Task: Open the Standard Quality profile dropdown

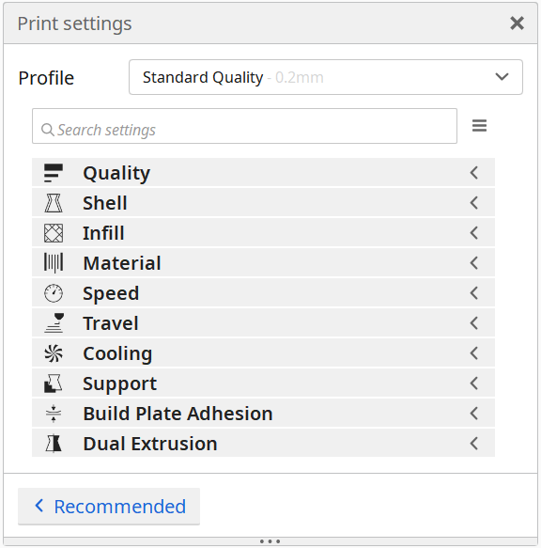Action: (326, 77)
